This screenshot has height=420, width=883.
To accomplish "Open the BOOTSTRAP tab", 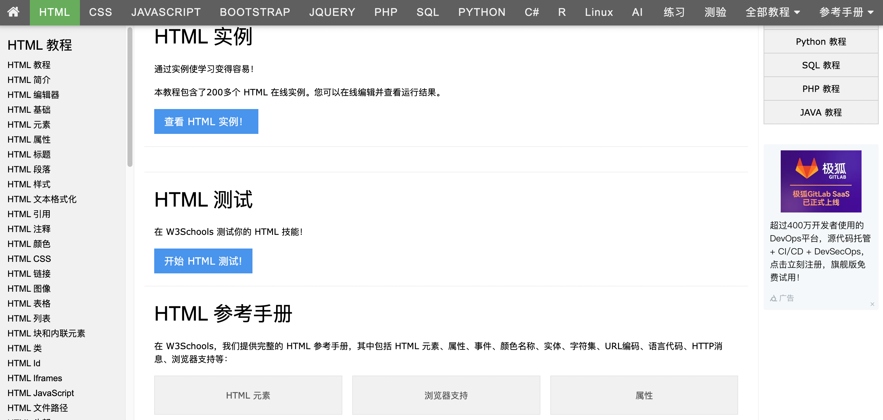I will (255, 12).
